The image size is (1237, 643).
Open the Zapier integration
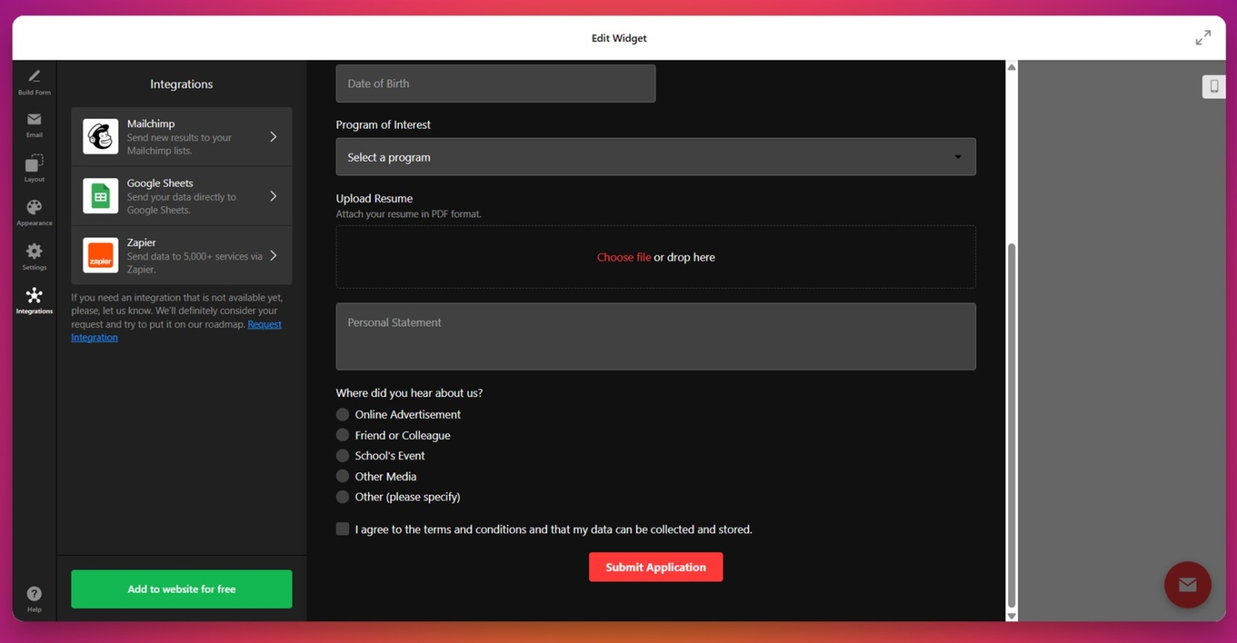click(181, 255)
